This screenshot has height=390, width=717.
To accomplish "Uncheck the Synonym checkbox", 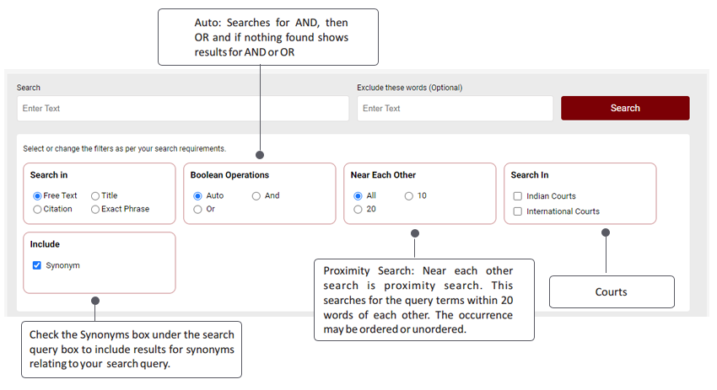I will pos(37,265).
